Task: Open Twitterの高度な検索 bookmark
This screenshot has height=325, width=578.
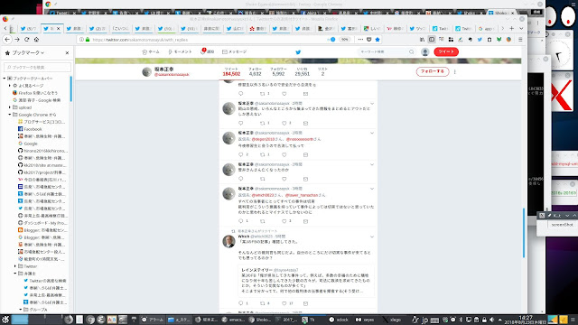Action: 44,281
